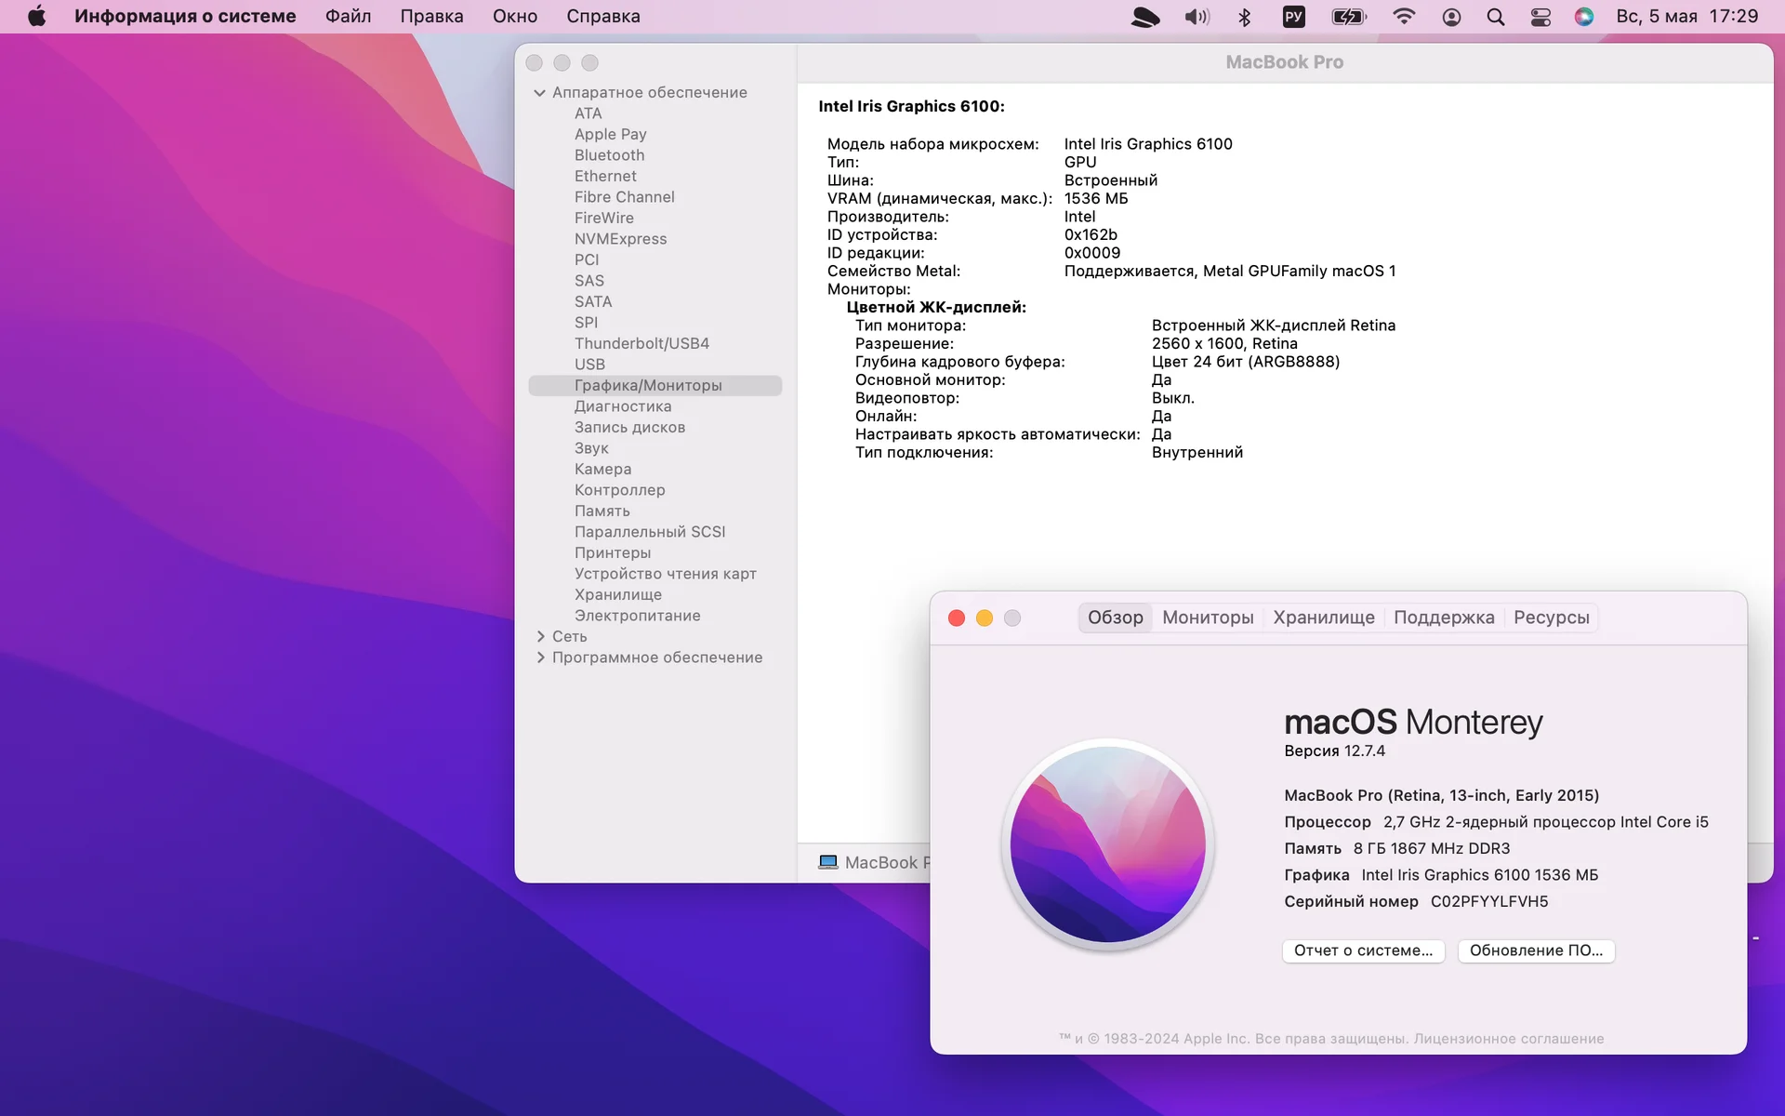Select Графика/Мониторы item

pyautogui.click(x=655, y=385)
